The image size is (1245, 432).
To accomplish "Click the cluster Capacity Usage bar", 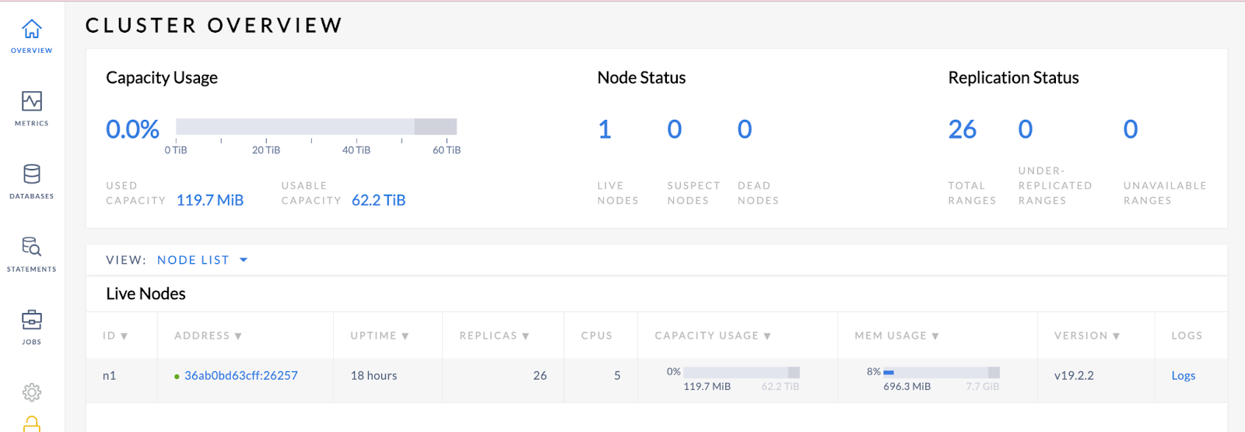I will 316,127.
